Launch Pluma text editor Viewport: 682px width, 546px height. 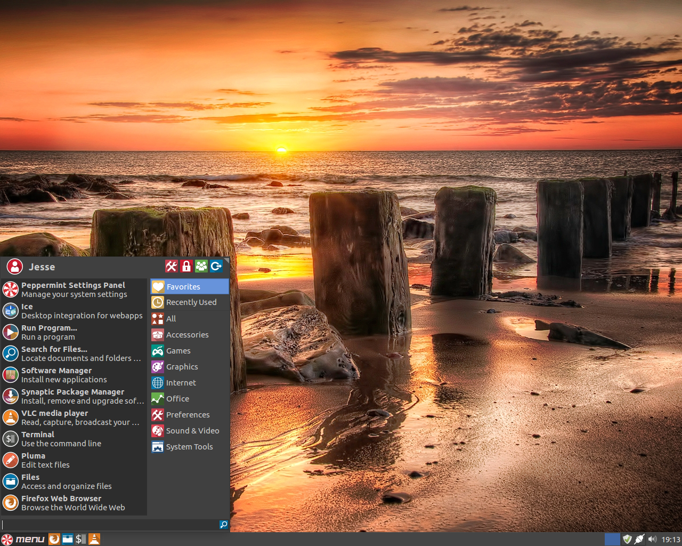pos(74,460)
